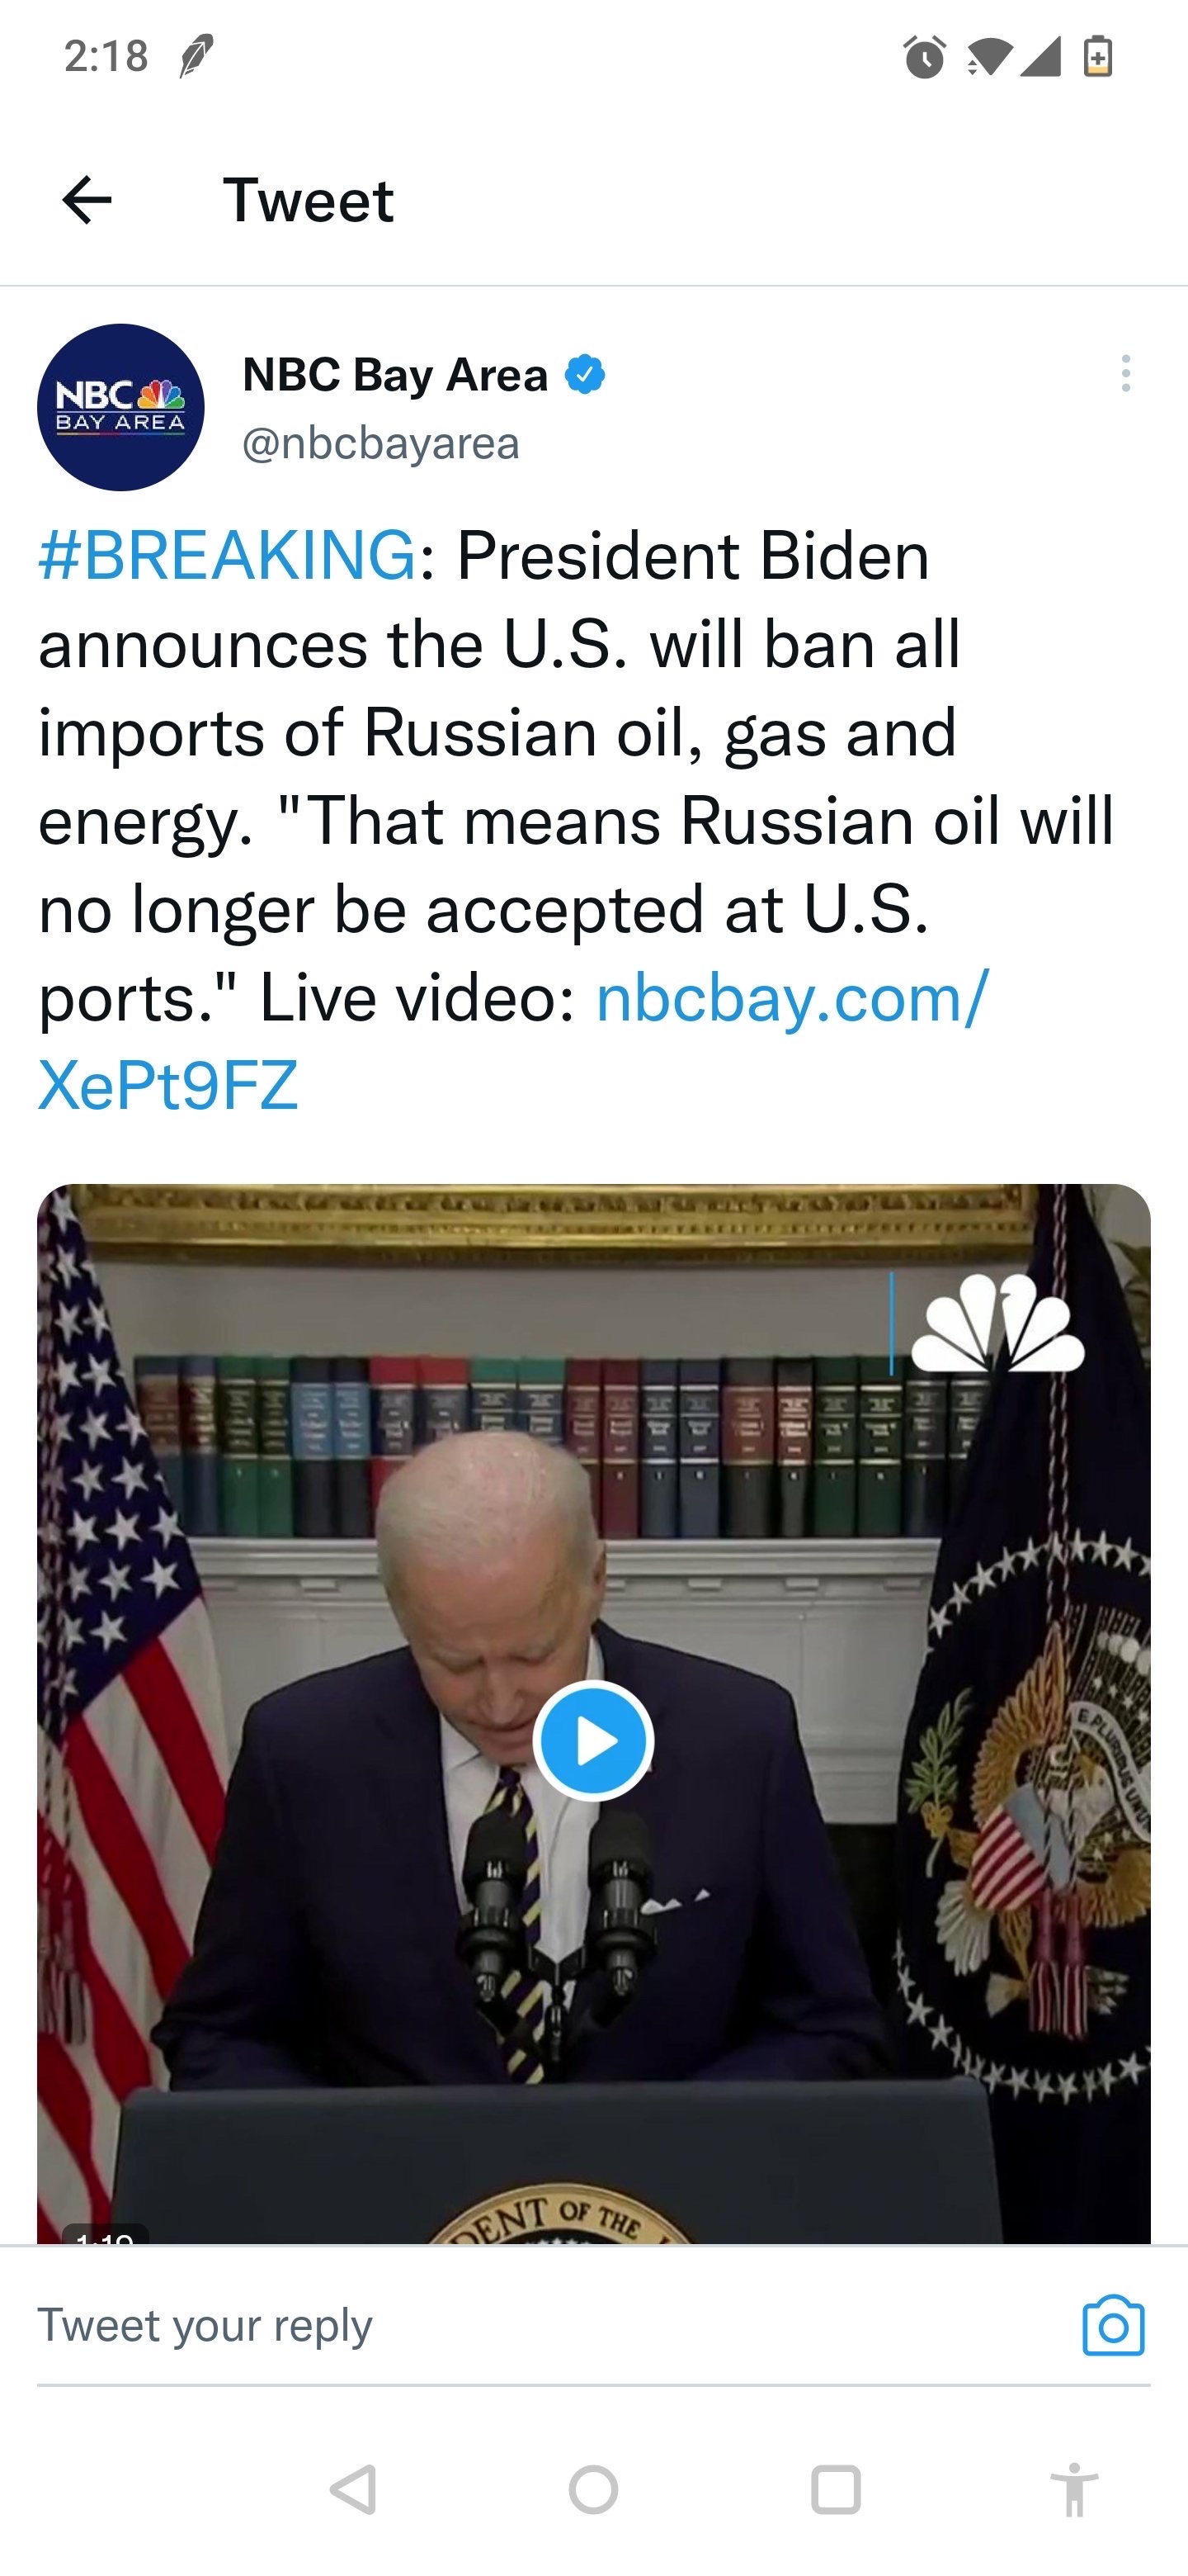
Task: Tap the accessibility shortcut icon
Action: pos(1074,2489)
